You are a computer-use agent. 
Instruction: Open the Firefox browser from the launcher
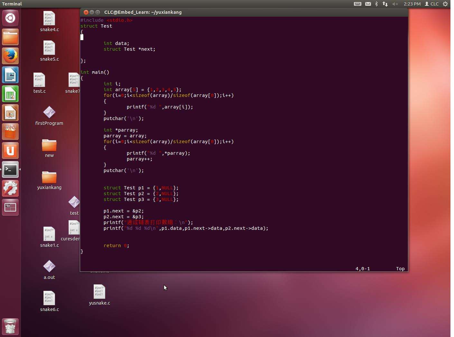pyautogui.click(x=10, y=56)
